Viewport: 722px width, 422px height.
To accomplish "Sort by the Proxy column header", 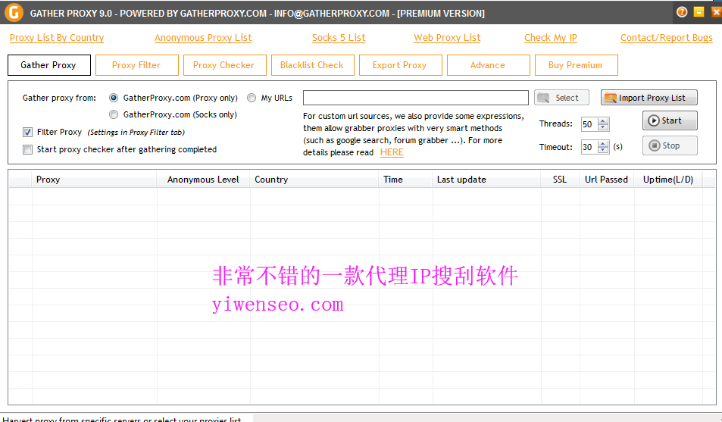I will 94,180.
